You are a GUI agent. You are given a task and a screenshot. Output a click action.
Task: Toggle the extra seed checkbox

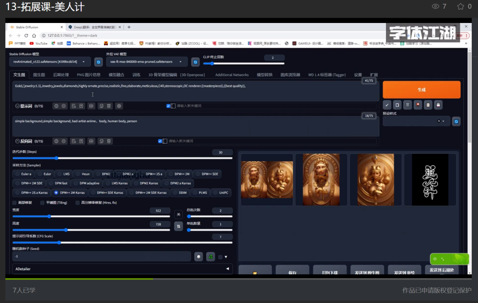(220, 257)
